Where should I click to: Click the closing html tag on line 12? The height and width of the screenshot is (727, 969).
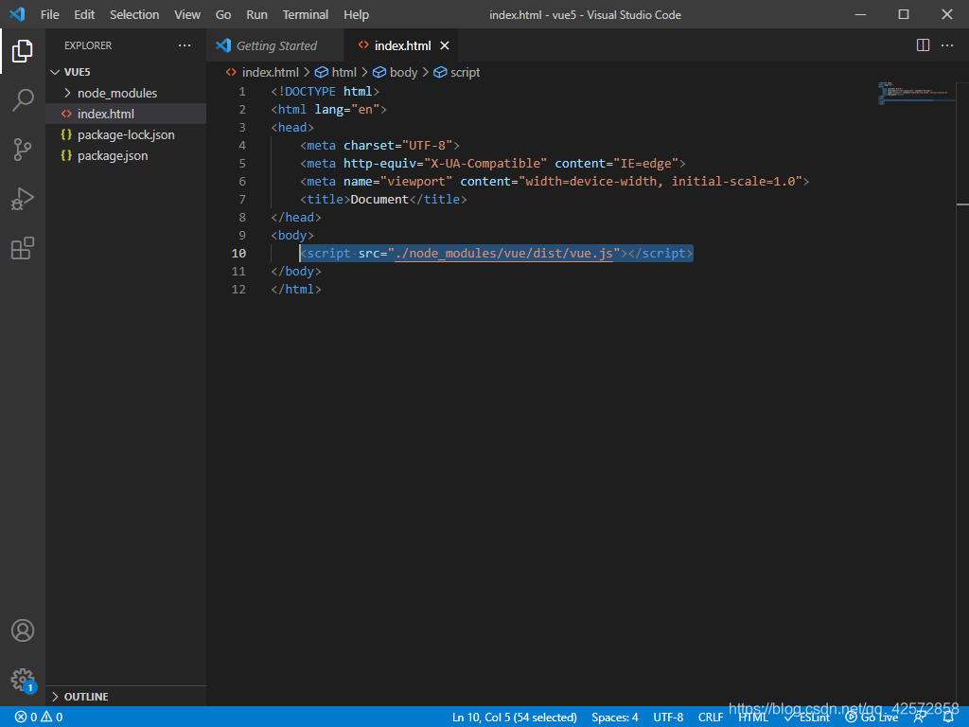(296, 290)
